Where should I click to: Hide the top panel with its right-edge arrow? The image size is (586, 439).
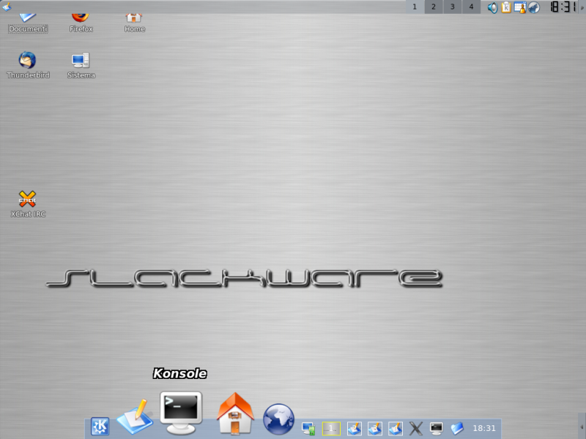point(582,7)
